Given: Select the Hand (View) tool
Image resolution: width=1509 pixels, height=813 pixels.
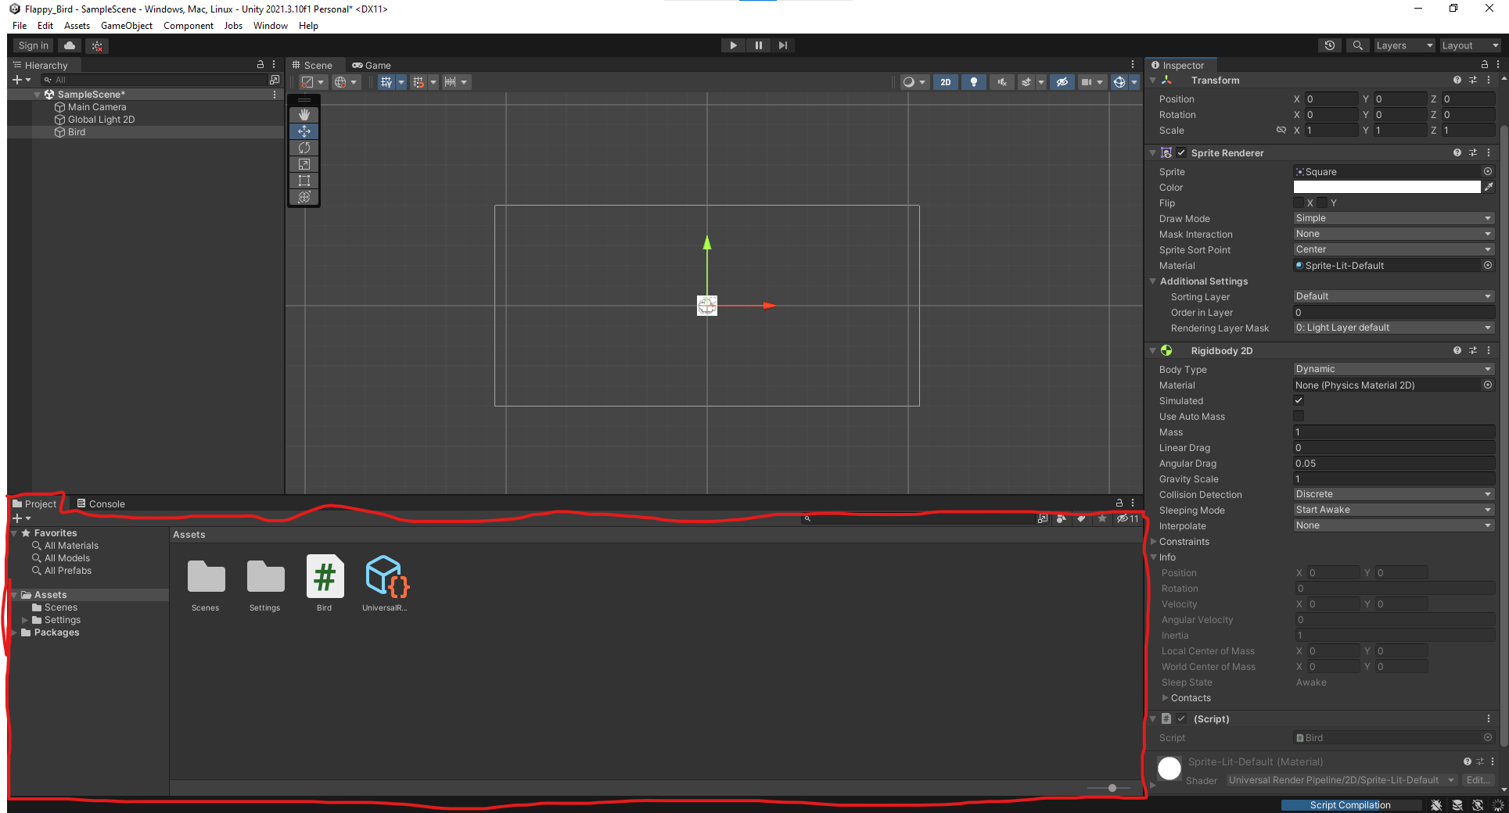Looking at the screenshot, I should 304,115.
